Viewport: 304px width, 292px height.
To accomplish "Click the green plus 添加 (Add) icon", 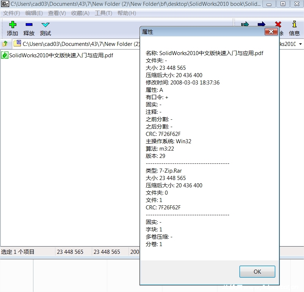I will tap(12, 25).
